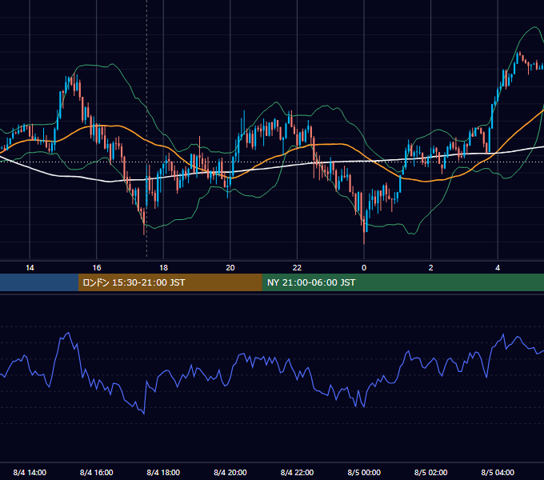Click the 8/4 22:00 date label

coord(297,472)
